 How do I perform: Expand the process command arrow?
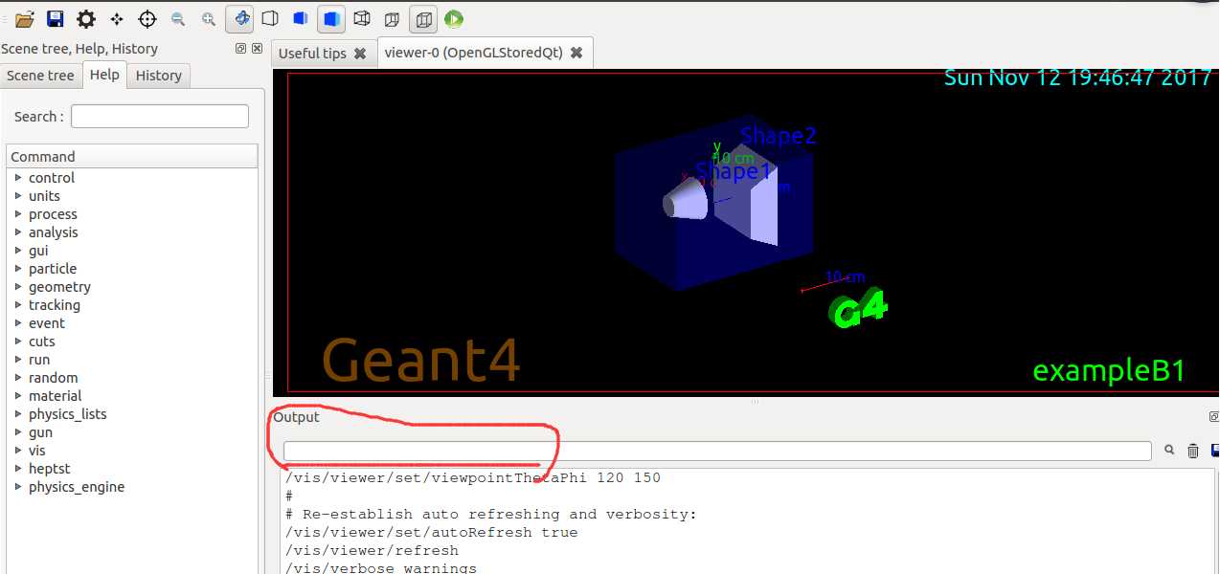pos(18,214)
